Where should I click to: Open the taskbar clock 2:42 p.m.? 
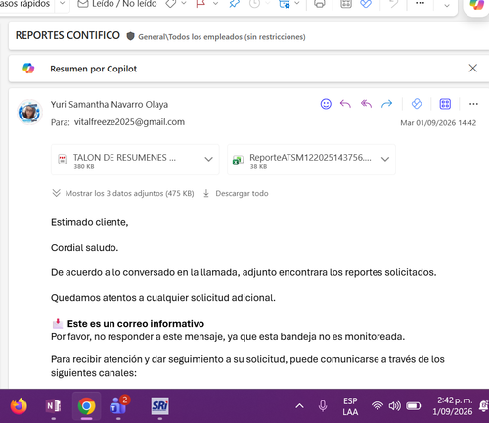453,406
